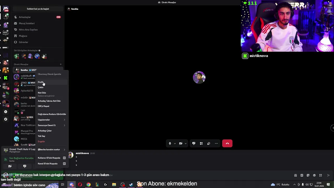This screenshot has height=188, width=334.
Task: Click mistiknova's avatar in chat
Action: [71, 155]
